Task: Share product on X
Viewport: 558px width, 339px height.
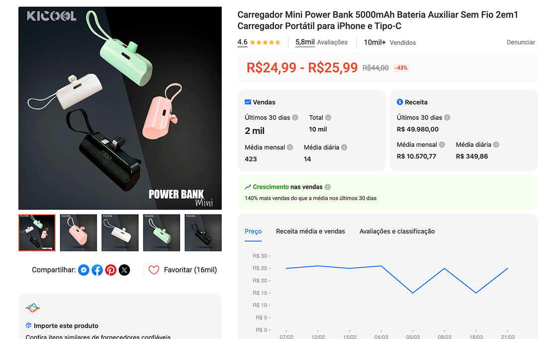Action: [124, 270]
